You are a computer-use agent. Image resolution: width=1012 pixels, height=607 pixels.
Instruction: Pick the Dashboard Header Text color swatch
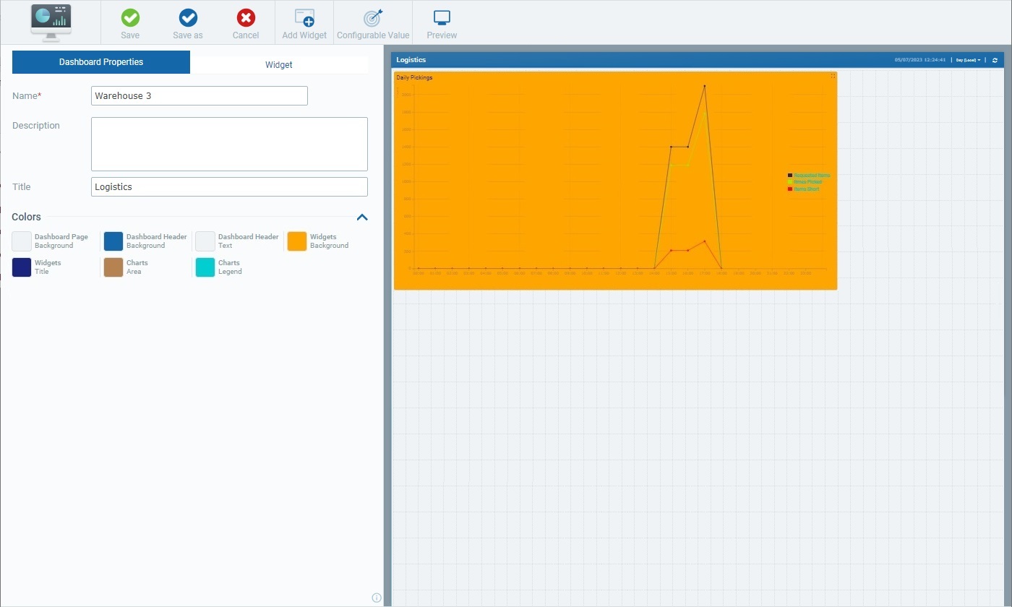click(x=205, y=241)
